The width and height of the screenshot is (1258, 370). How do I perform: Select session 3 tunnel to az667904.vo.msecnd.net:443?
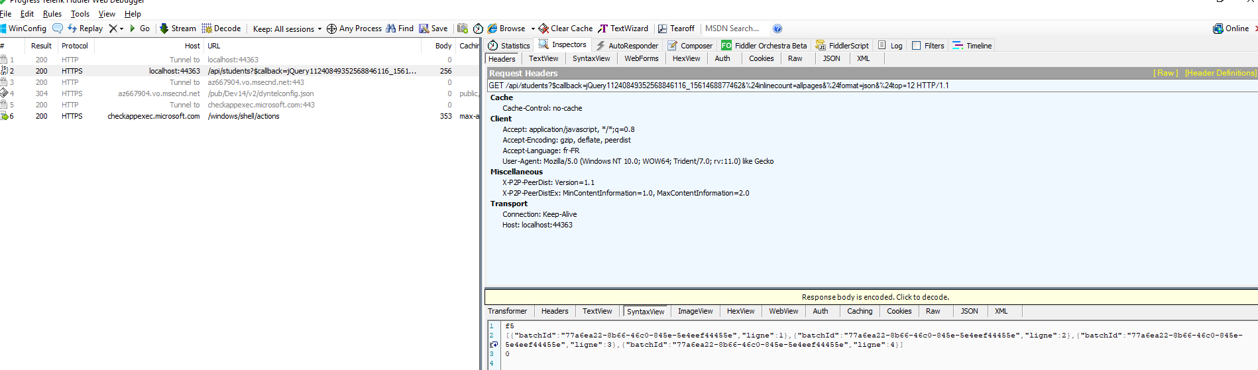coord(239,82)
